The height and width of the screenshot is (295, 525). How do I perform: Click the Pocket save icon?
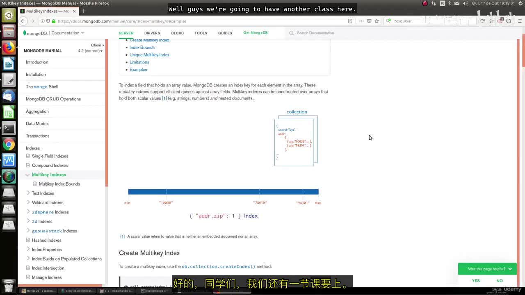click(369, 21)
